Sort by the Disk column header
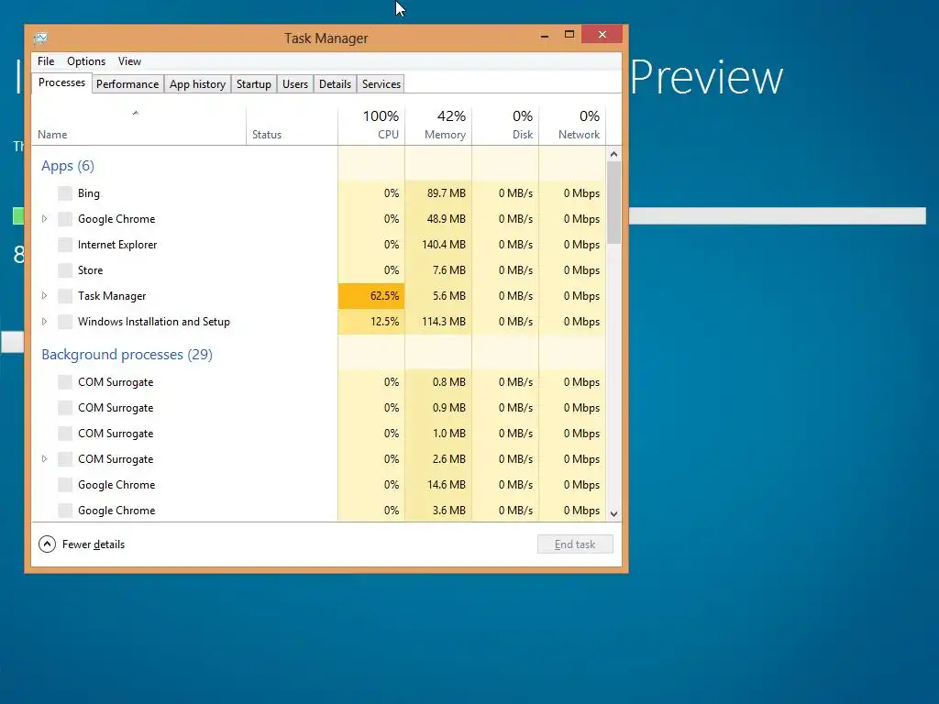Viewport: 939px width, 704px height. 505,126
